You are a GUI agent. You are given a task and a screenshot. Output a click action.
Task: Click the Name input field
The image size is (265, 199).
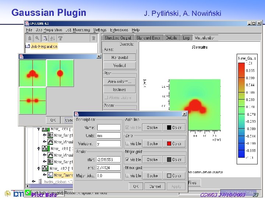(109, 128)
